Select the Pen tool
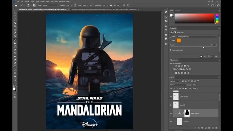 coord(15,63)
